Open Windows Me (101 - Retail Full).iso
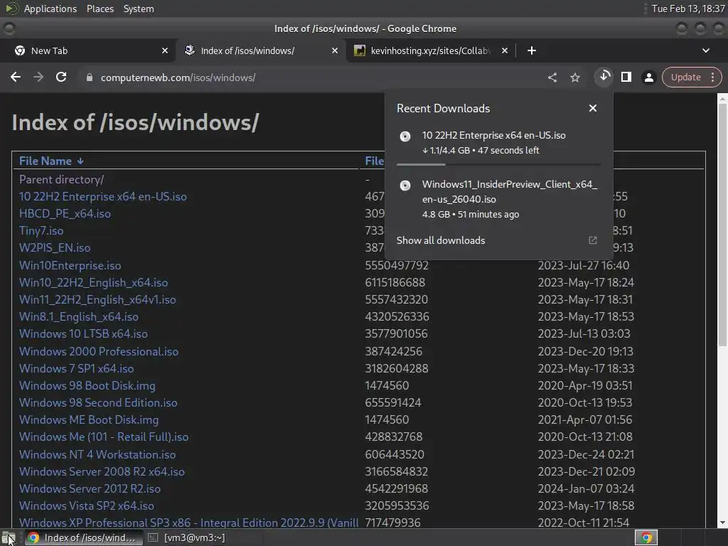This screenshot has height=546, width=728. (104, 437)
